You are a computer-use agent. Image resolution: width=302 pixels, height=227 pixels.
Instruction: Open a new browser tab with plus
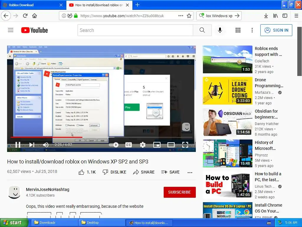pos(137,5)
